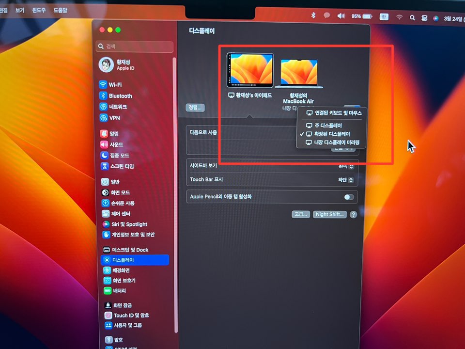465x349 pixels.
Task: Open the 도움말 menu in menu bar
Action: click(x=60, y=10)
